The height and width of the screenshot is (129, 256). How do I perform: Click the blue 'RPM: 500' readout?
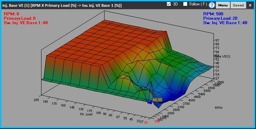(213, 14)
